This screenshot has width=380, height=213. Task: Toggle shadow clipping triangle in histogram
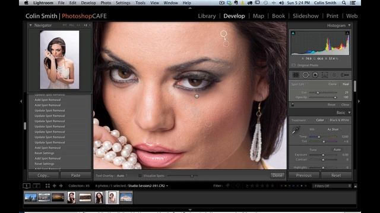(x=293, y=33)
